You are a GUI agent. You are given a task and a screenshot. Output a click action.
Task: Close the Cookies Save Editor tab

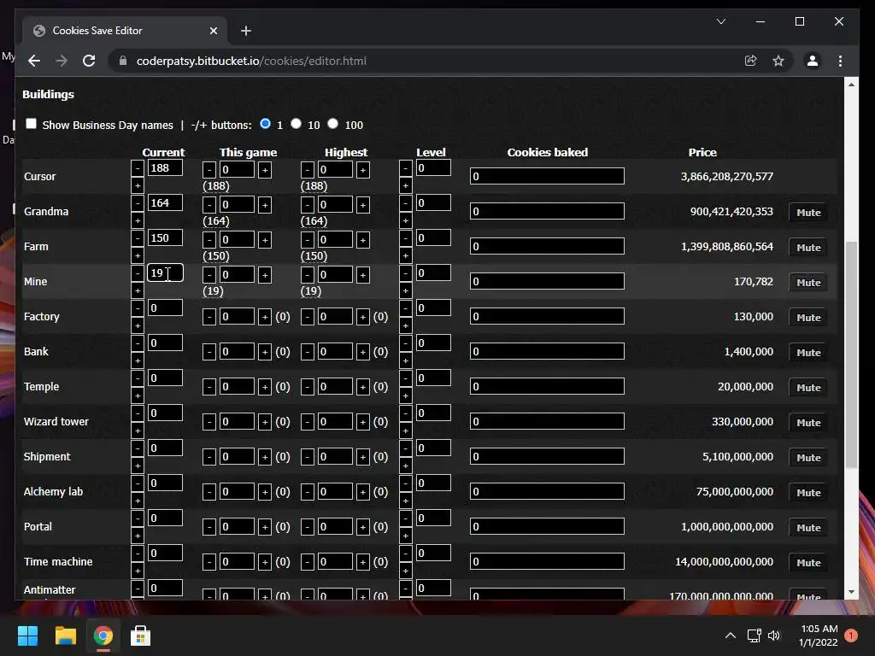click(x=213, y=31)
